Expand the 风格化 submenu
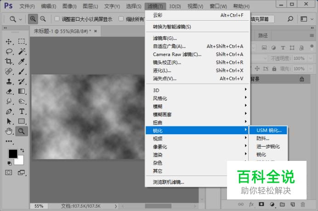This screenshot has height=211, width=318. [x=198, y=98]
